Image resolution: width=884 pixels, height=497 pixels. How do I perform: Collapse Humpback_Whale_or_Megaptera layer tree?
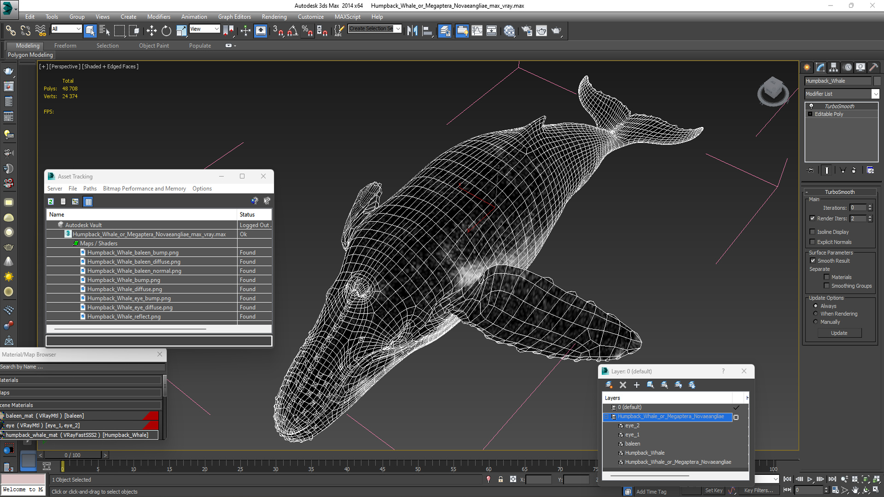pos(606,416)
